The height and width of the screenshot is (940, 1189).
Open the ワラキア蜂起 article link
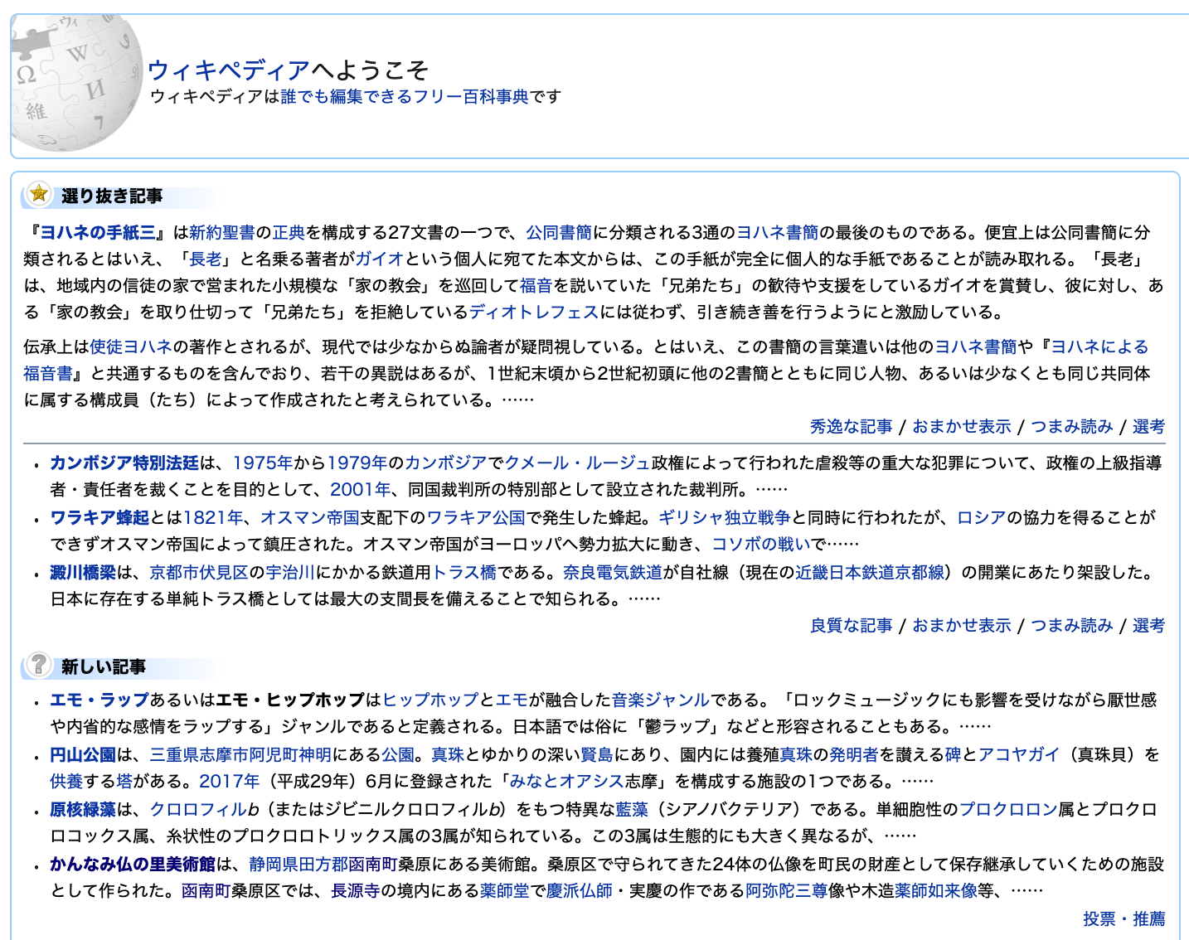(99, 518)
